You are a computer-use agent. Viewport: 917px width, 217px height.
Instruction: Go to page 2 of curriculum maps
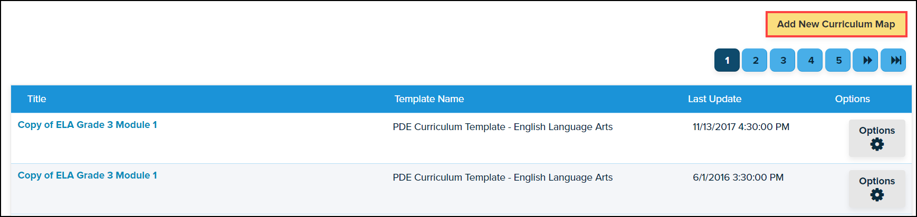pos(755,61)
